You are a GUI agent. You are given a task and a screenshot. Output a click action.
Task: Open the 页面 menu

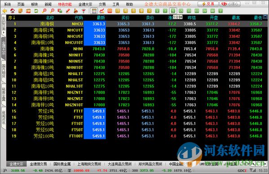click(x=21, y=4)
